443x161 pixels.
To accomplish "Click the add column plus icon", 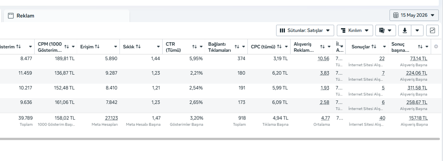I will click(436, 46).
